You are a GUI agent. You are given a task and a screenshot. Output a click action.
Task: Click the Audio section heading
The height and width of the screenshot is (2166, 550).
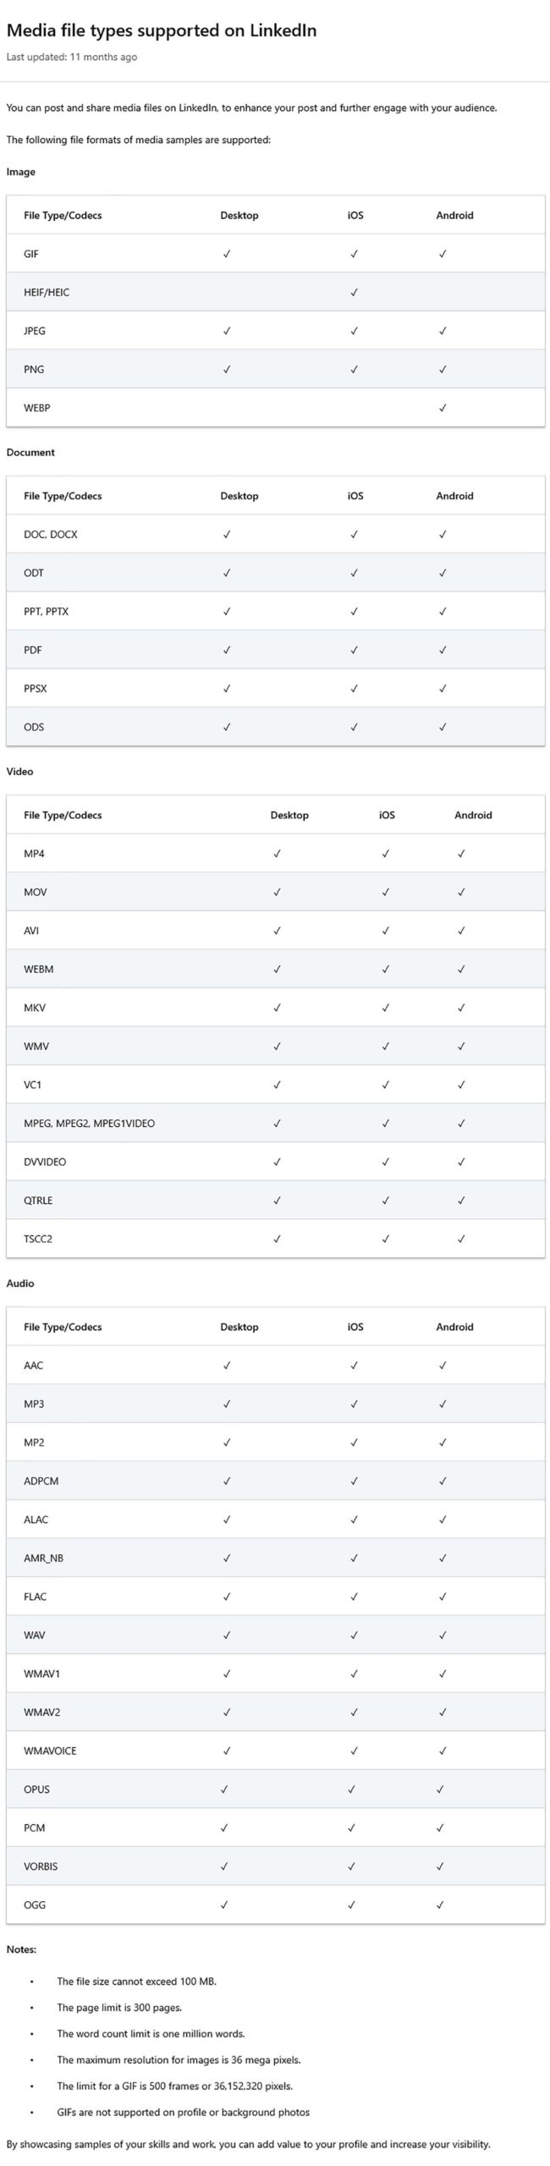click(20, 1284)
